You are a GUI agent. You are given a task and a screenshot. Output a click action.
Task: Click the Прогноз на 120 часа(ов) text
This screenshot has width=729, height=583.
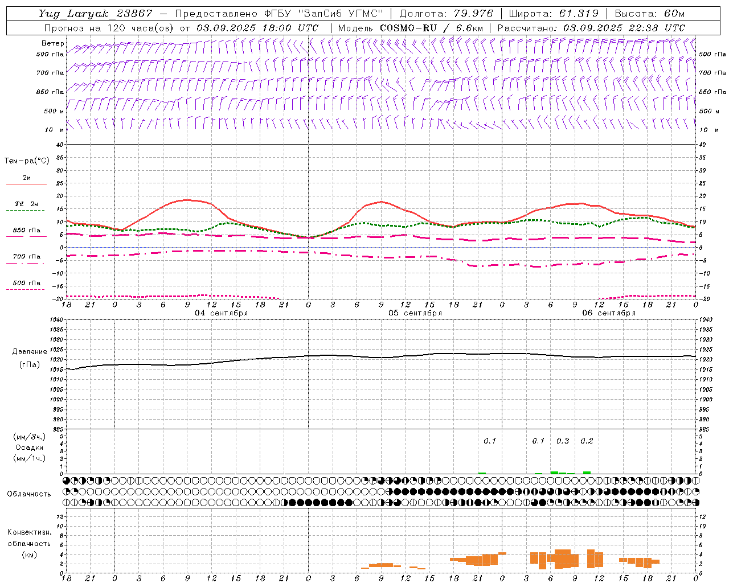coord(109,28)
